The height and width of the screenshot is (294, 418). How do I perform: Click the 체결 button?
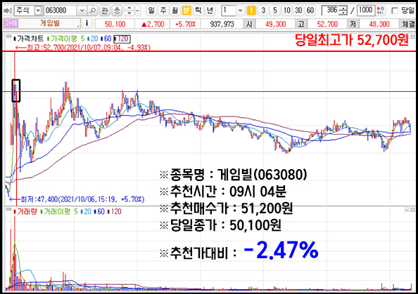point(408,24)
